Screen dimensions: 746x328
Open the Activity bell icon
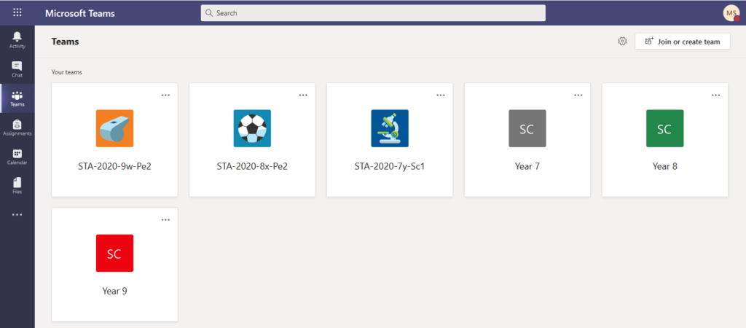point(17,40)
